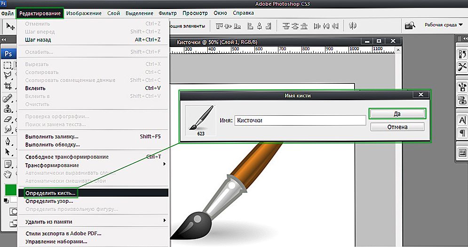Select the Clone Stamp tool

[8, 108]
